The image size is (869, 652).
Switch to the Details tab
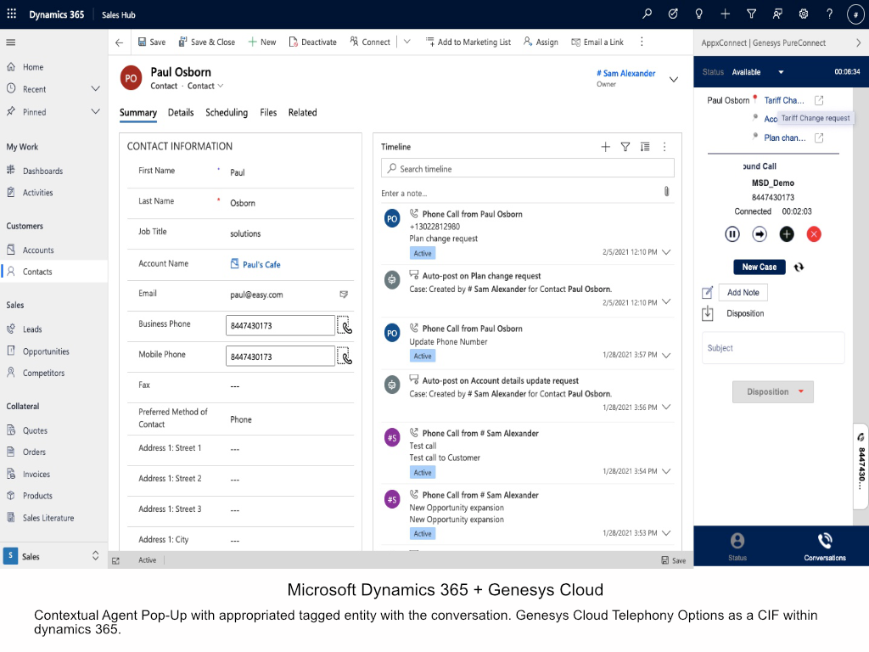tap(181, 113)
